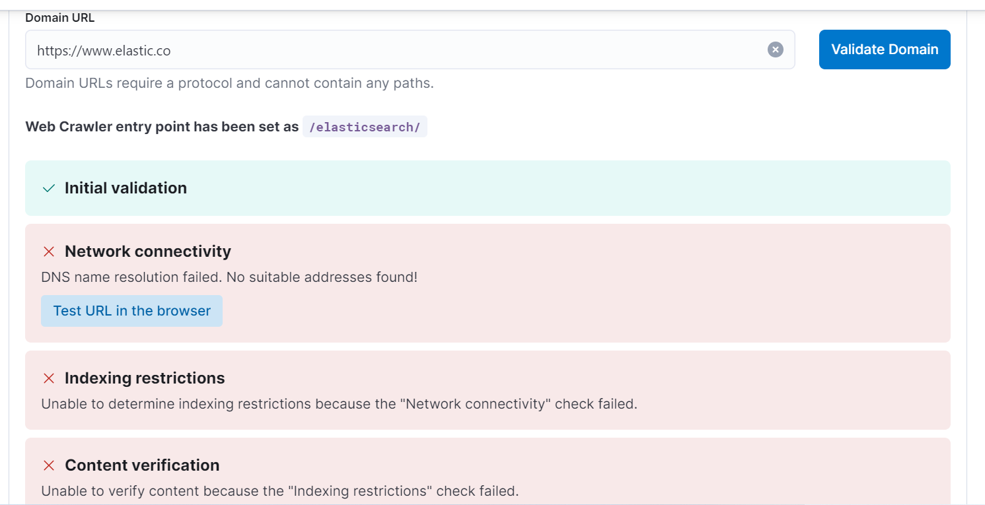Focus the Domain URL input field
Image resolution: width=985 pixels, height=505 pixels.
pos(396,50)
